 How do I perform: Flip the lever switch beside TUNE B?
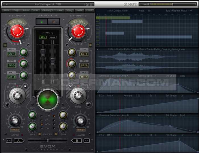tap(88, 104)
